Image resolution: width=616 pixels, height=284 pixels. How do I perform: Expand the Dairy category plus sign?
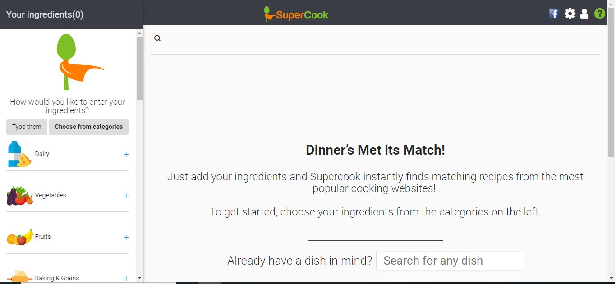click(126, 154)
